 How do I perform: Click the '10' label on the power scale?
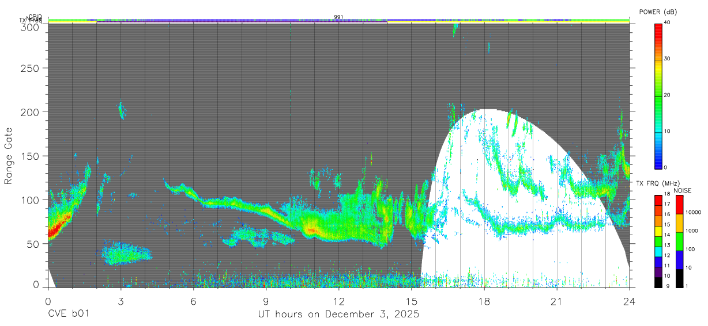(666, 131)
